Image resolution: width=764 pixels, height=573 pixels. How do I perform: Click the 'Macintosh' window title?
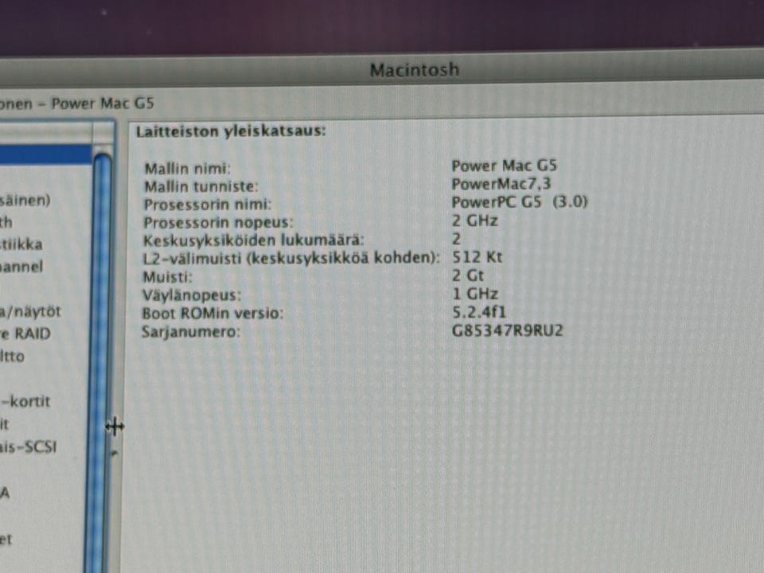[x=414, y=70]
